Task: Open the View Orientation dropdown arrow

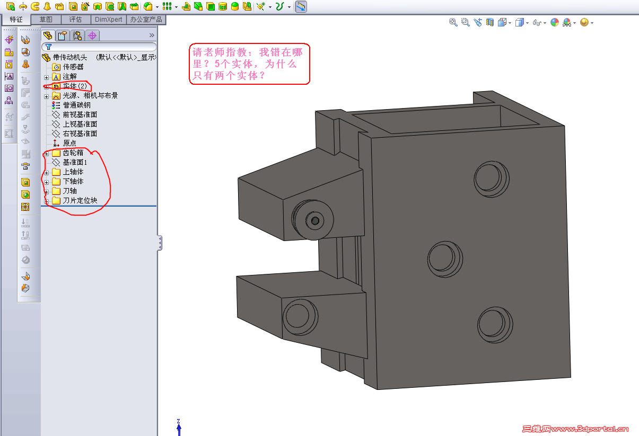Action: pyautogui.click(x=510, y=23)
